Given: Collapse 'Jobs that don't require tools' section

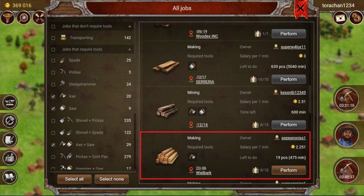Looking at the screenshot, I should click(130, 26).
